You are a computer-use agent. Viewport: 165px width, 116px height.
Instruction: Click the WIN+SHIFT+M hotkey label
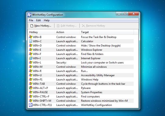pos(42,101)
